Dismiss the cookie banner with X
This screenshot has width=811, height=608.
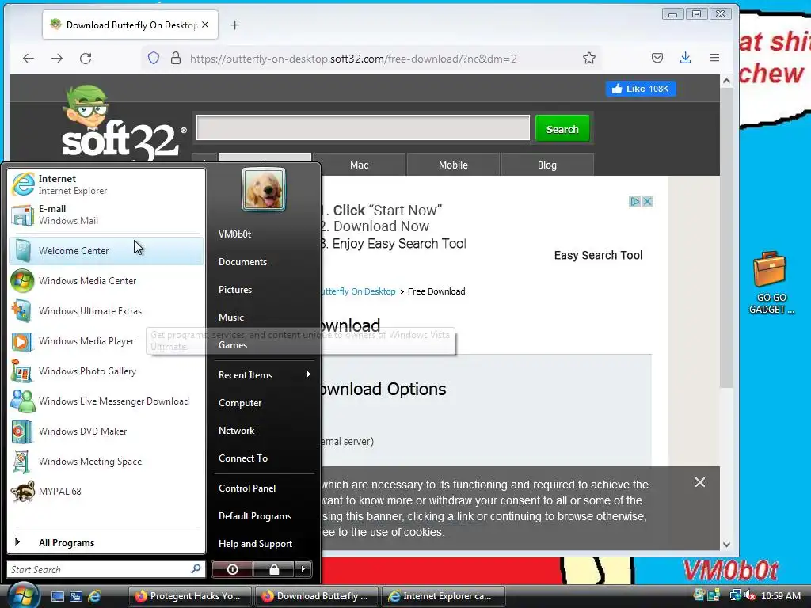click(x=700, y=482)
